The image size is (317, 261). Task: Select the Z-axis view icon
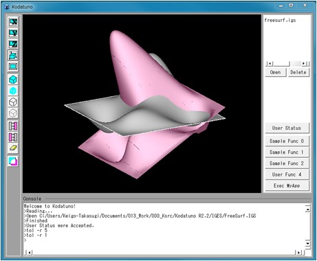pos(13,44)
